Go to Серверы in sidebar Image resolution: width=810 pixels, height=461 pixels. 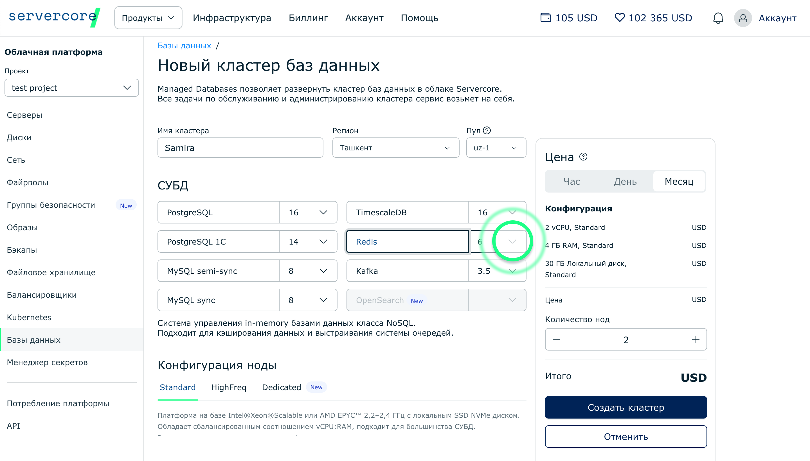(24, 115)
